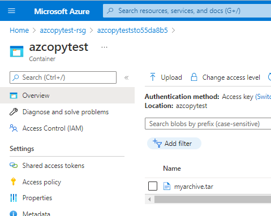This screenshot has width=271, height=216.
Task: Click the Microsoft Azure logo text
Action: [x=62, y=11]
